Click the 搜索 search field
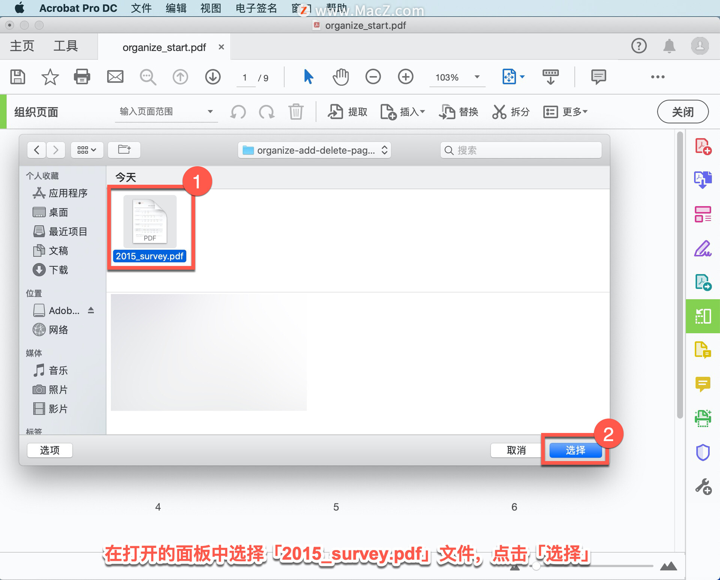The image size is (720, 580). click(x=521, y=150)
